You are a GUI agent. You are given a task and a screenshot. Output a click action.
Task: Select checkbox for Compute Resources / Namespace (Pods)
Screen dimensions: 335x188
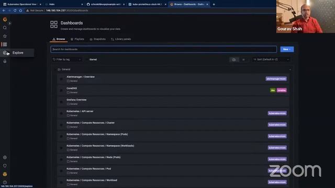[x=61, y=137]
